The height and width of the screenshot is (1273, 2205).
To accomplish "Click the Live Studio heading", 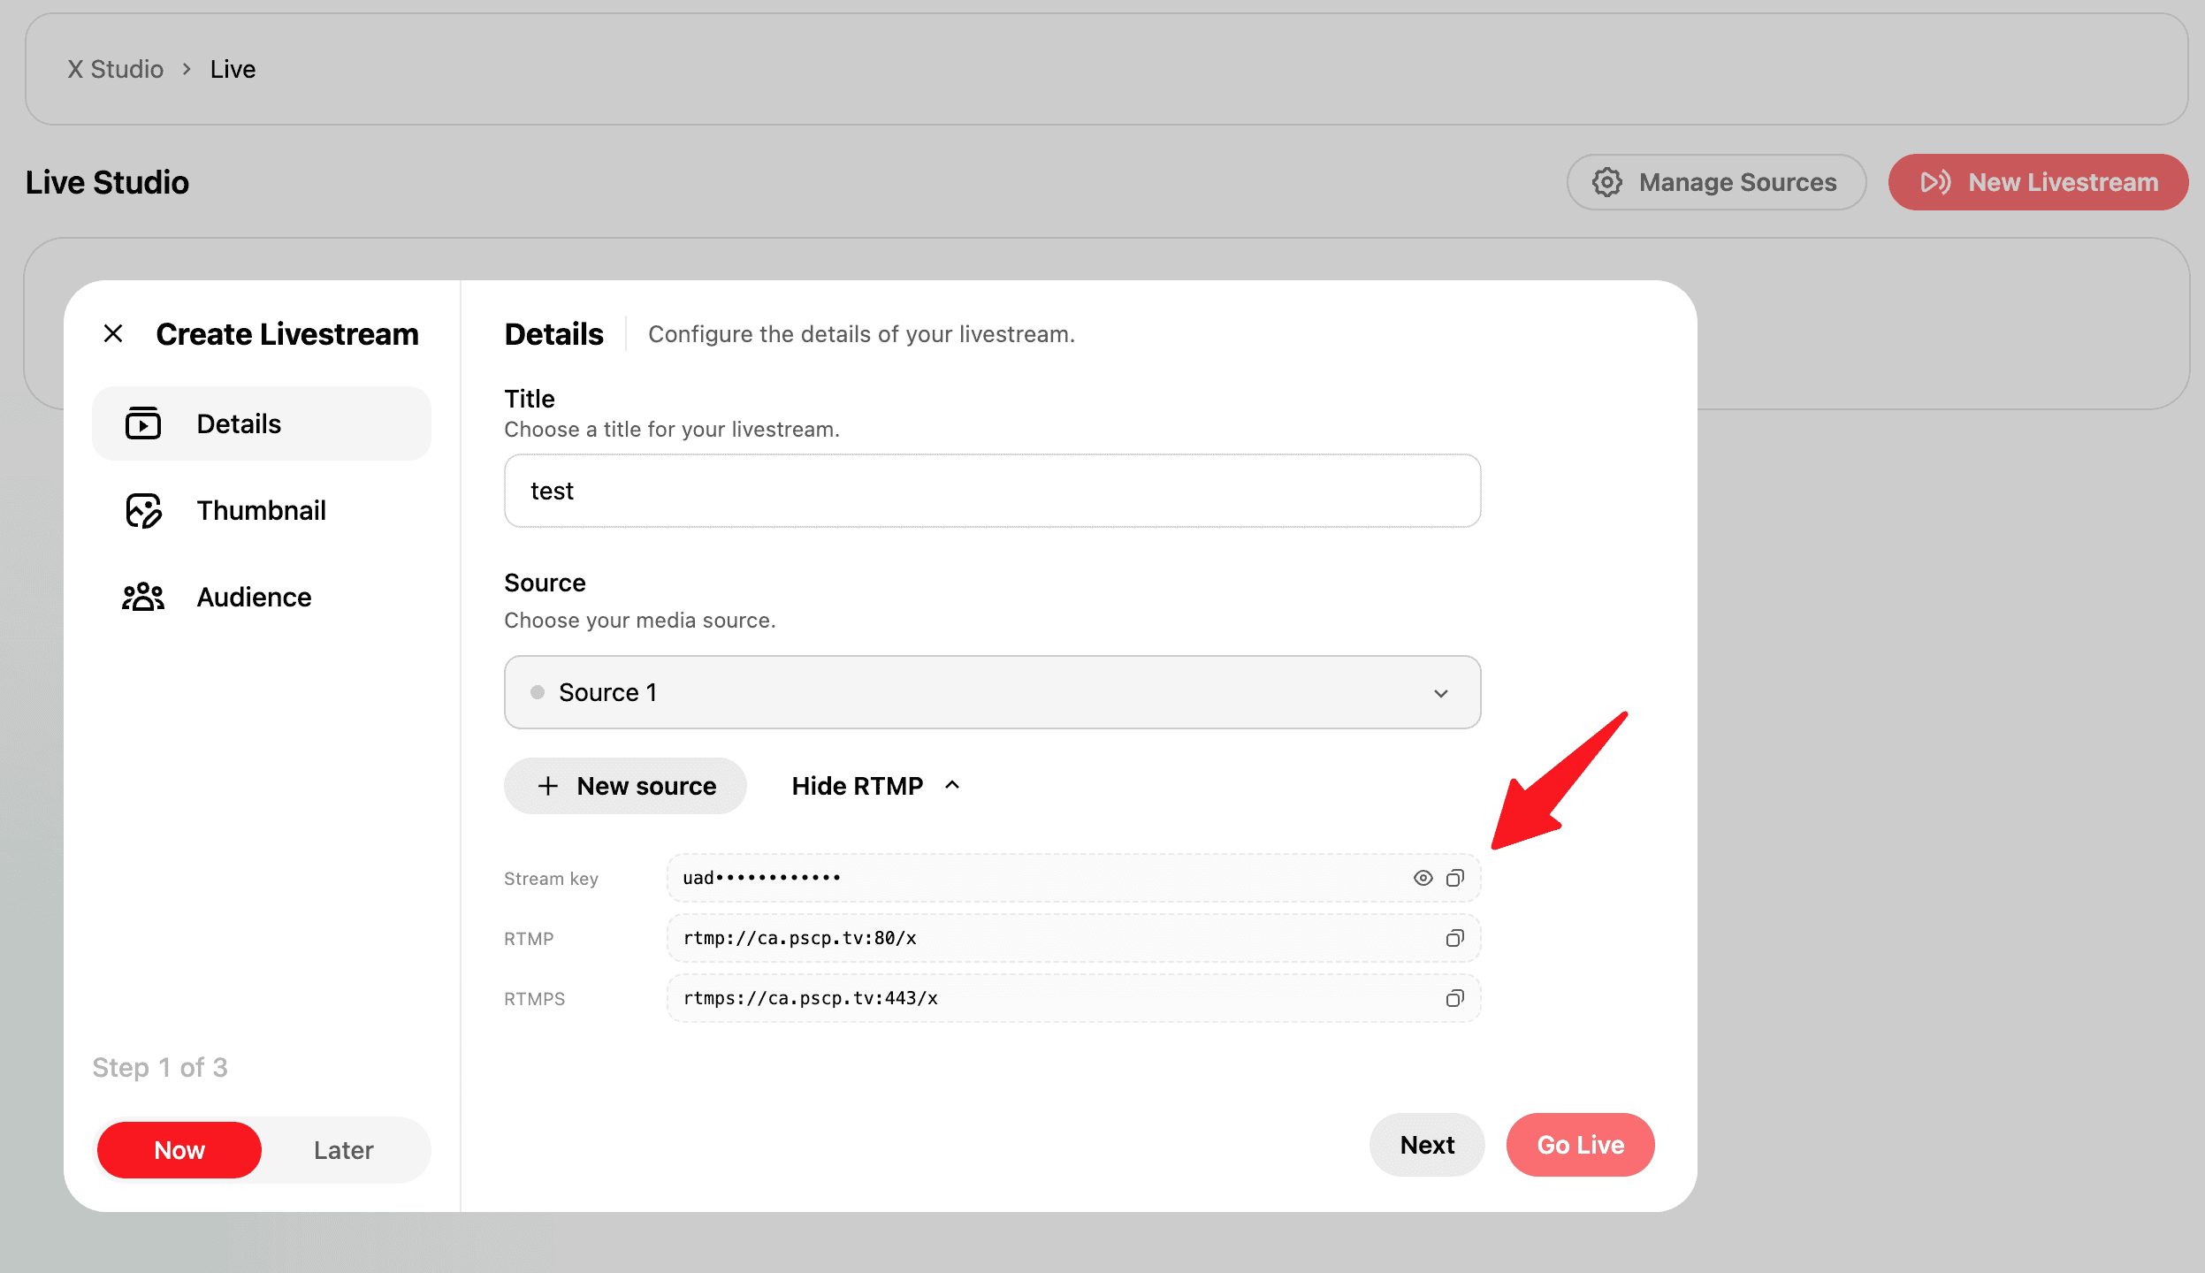I will 107,182.
